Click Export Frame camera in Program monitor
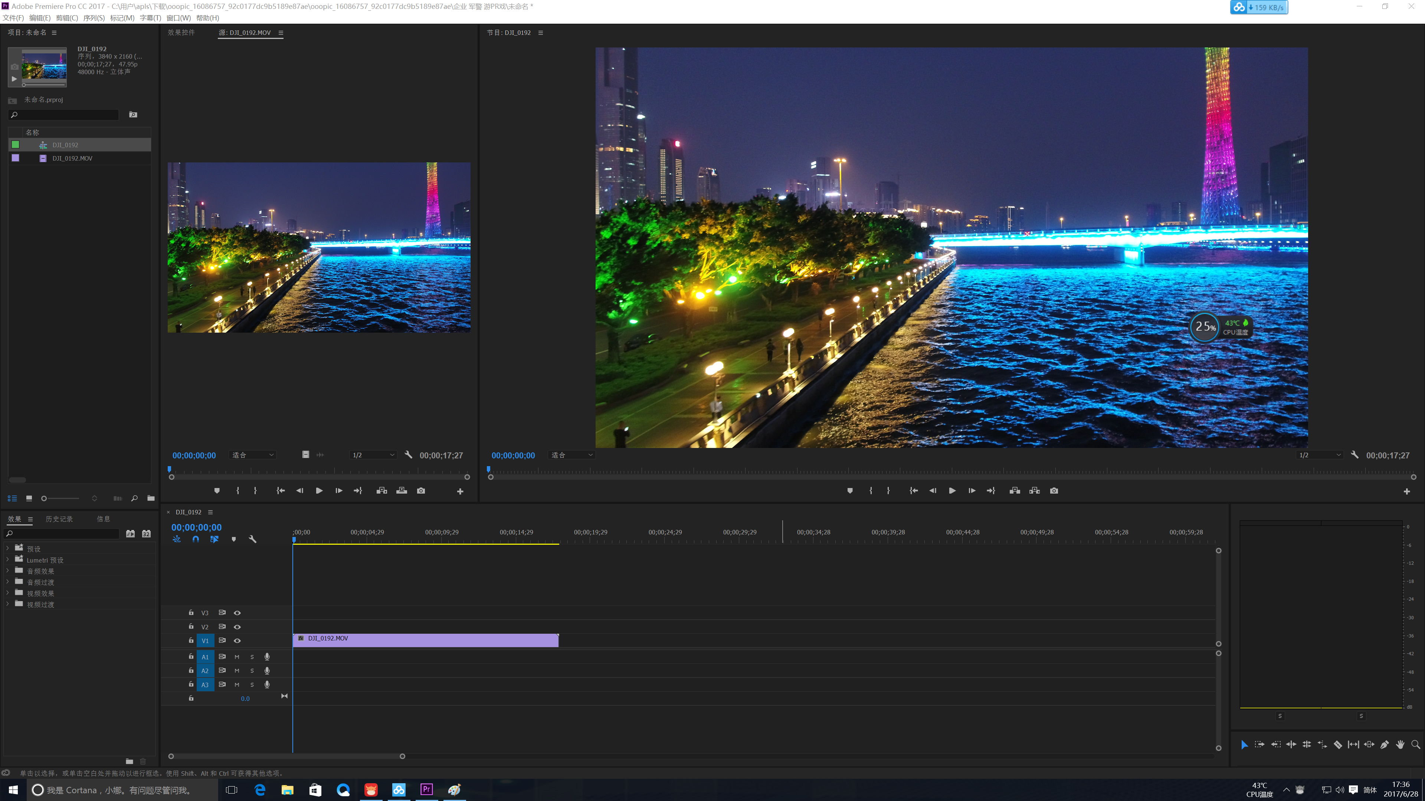The image size is (1425, 801). pyautogui.click(x=1054, y=491)
